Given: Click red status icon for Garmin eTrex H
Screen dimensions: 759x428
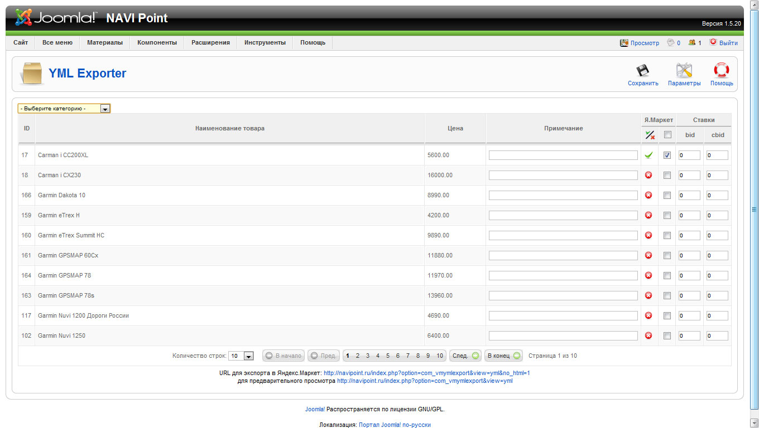Looking at the screenshot, I should pos(648,216).
